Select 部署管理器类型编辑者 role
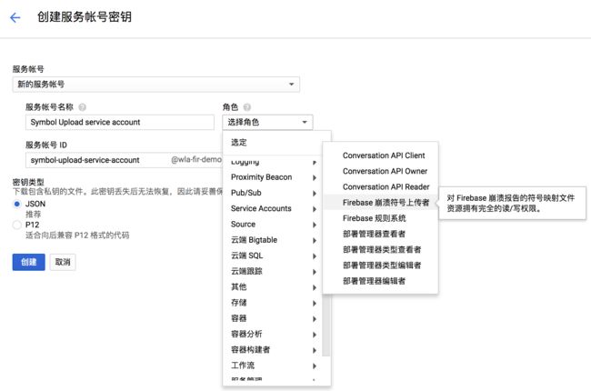The width and height of the screenshot is (591, 391). point(381,266)
